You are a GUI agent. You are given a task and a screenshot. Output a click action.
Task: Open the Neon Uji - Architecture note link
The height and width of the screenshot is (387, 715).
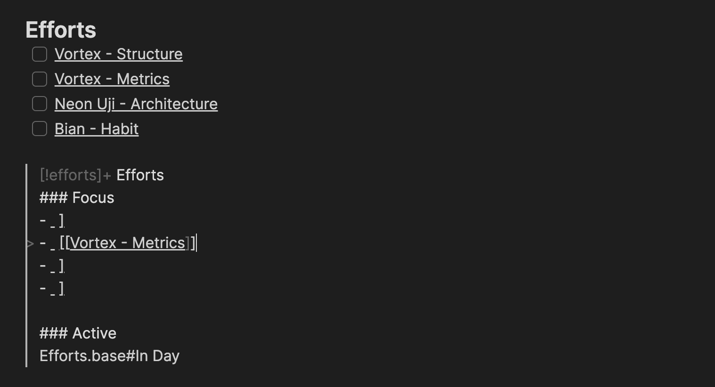pos(136,104)
